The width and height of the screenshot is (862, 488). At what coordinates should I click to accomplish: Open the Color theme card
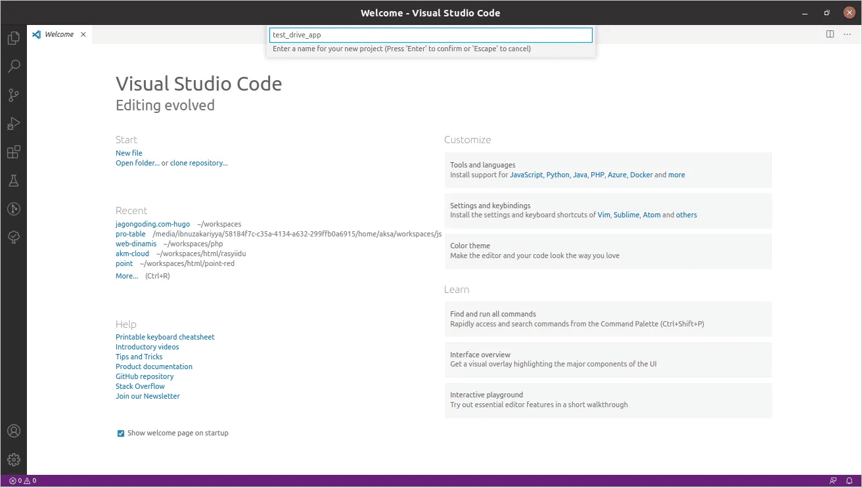tap(608, 251)
